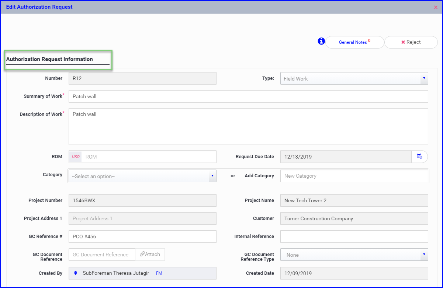Click the GC Reference # field

coord(142,237)
